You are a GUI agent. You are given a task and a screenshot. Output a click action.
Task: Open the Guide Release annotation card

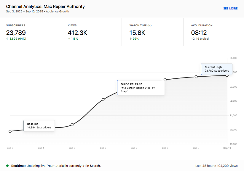pyautogui.click(x=141, y=88)
